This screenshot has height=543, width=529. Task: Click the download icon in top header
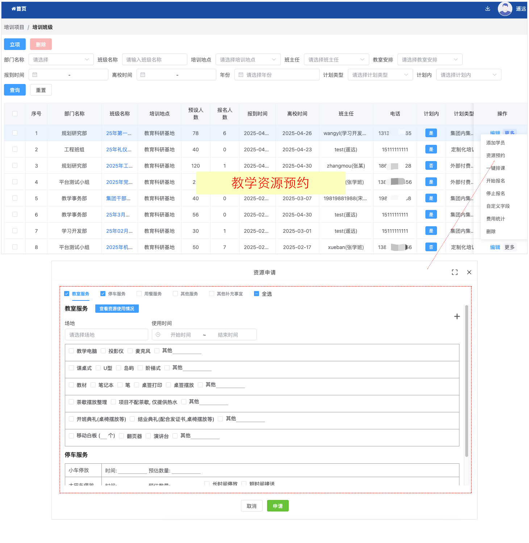487,9
